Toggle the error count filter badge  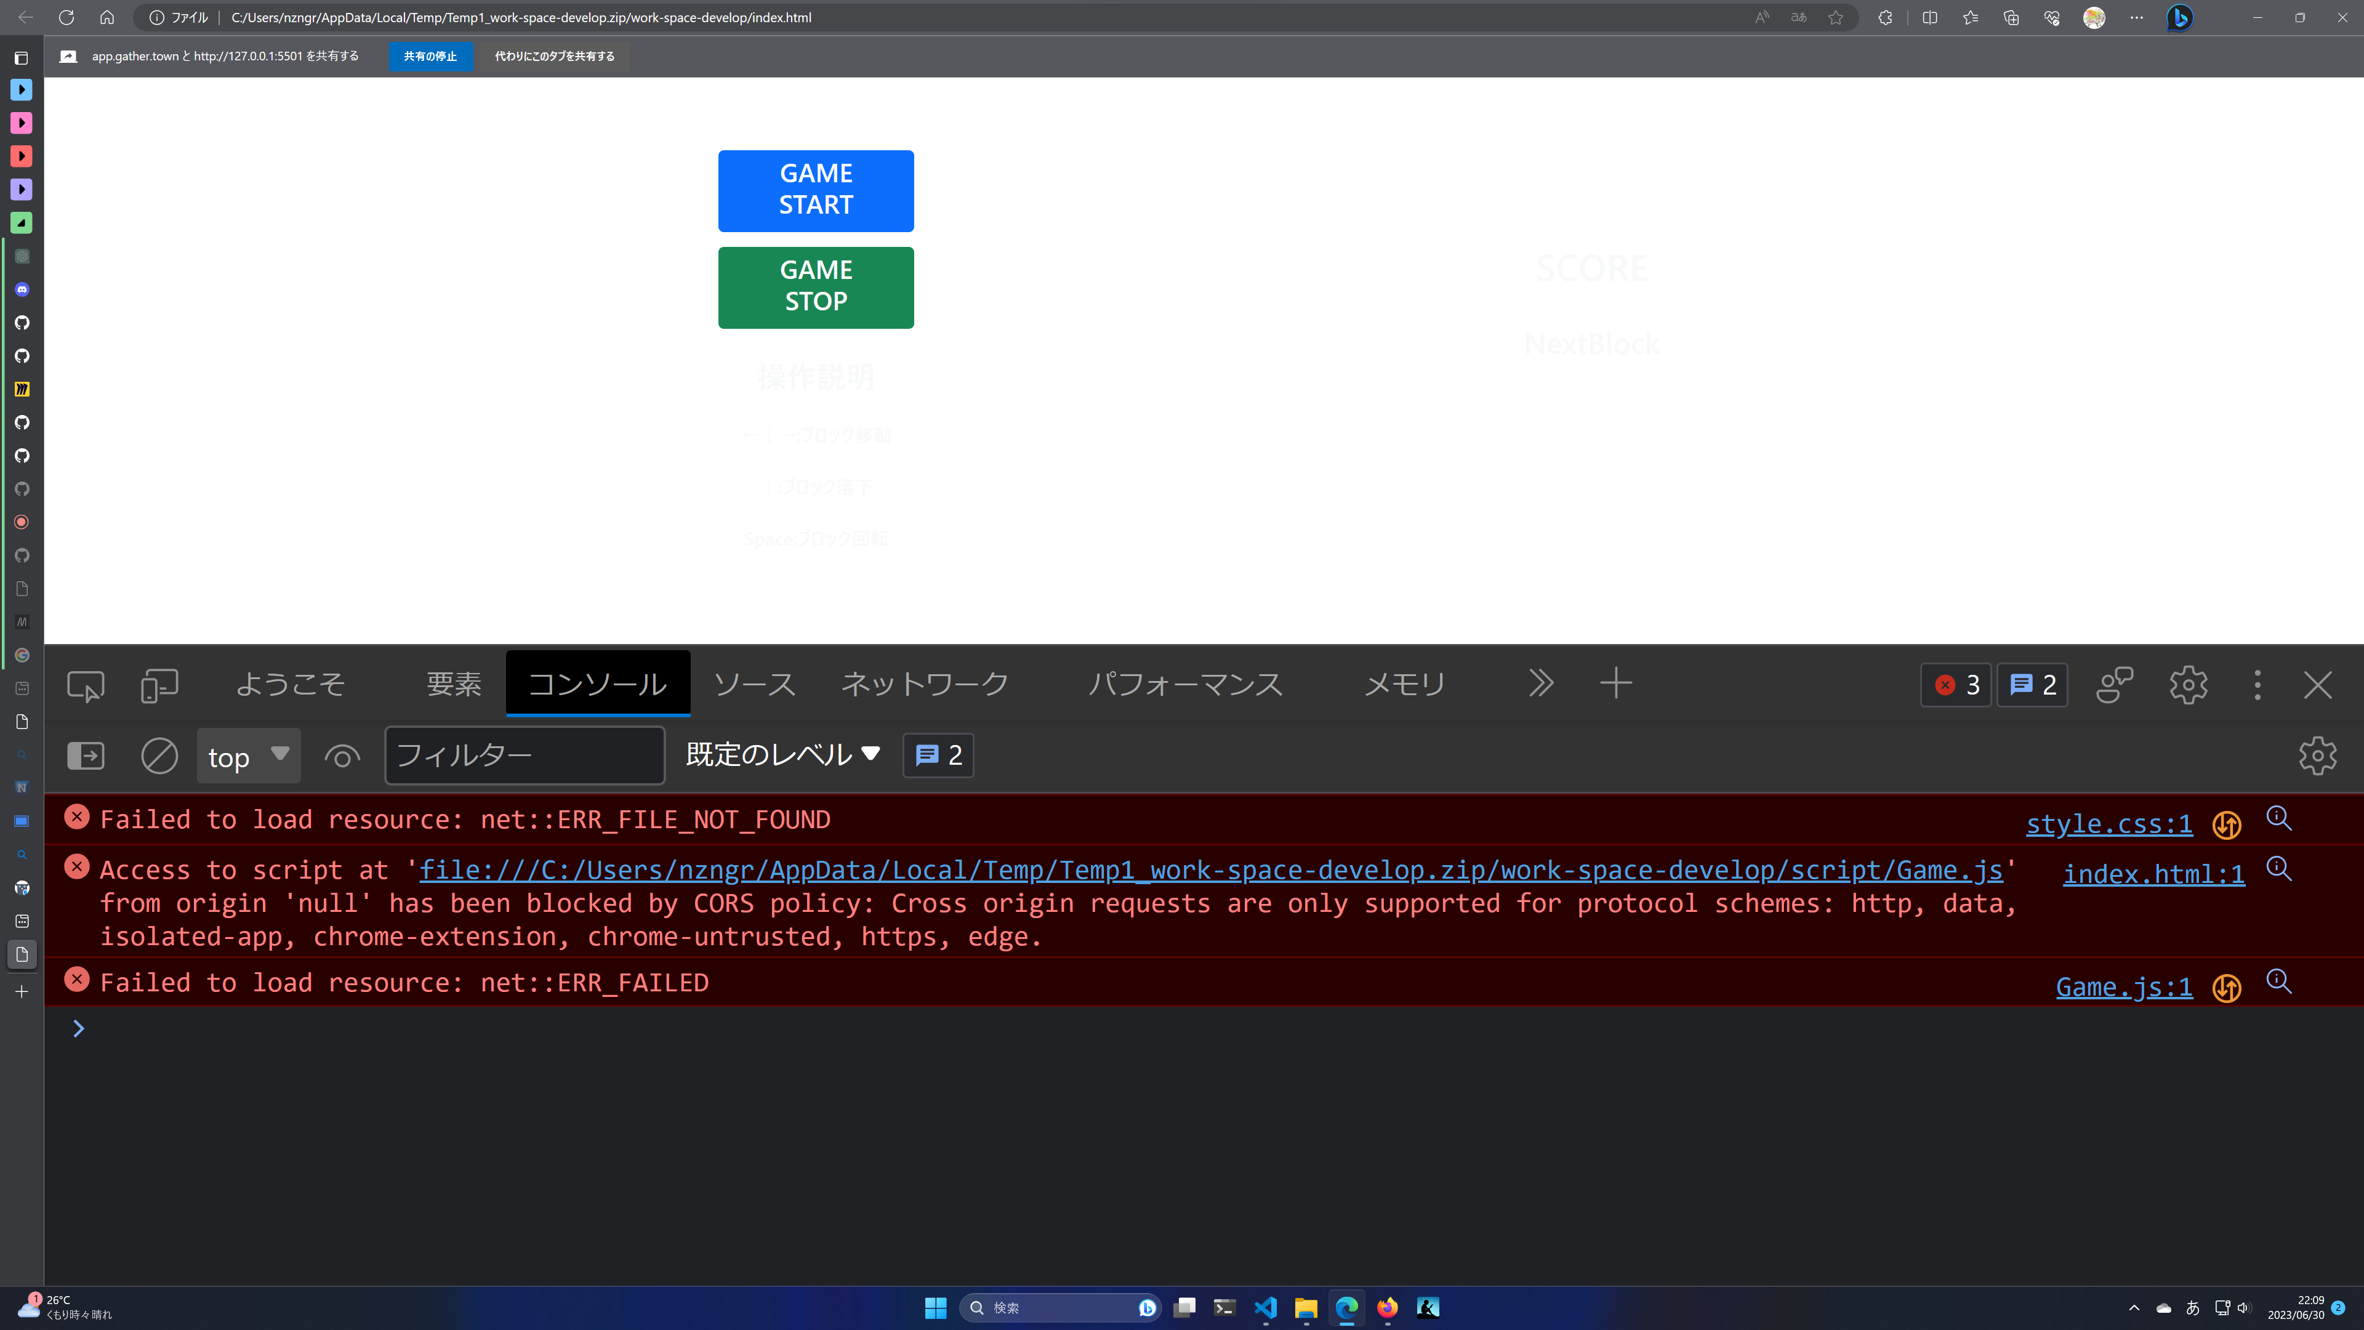click(1955, 685)
